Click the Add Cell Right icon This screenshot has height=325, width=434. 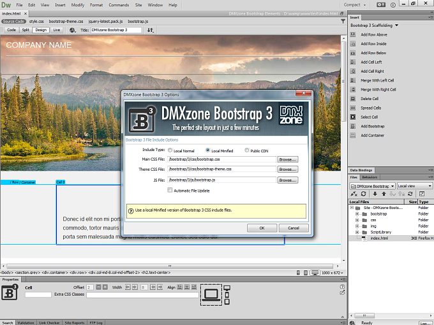click(x=353, y=71)
